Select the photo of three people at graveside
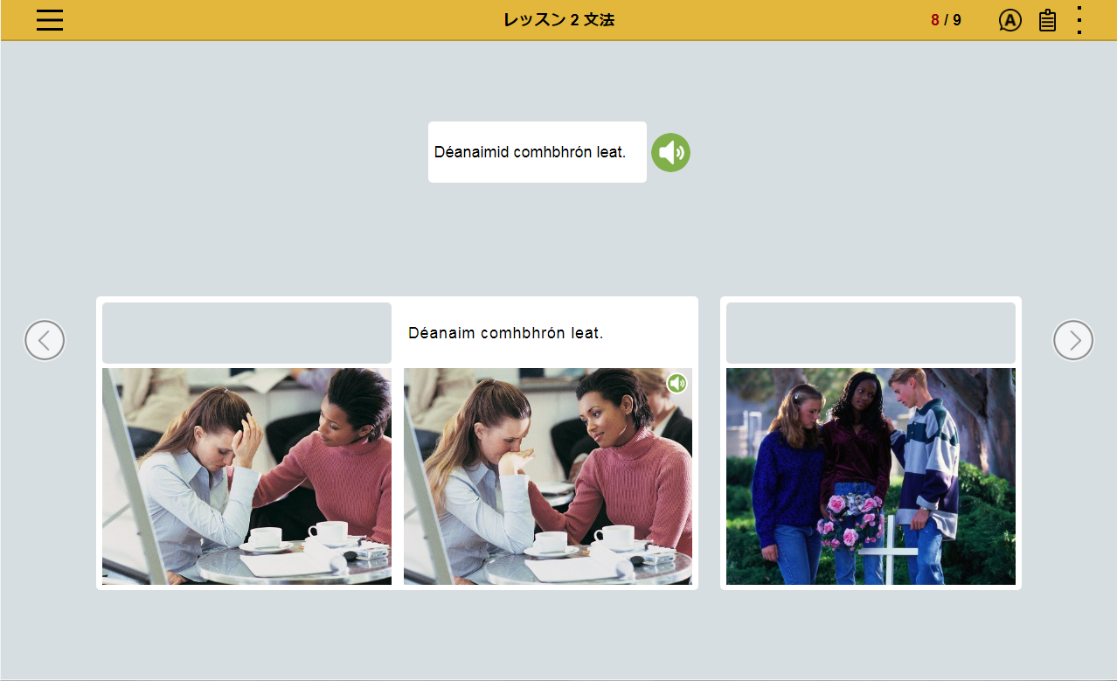The width and height of the screenshot is (1117, 681). (871, 476)
